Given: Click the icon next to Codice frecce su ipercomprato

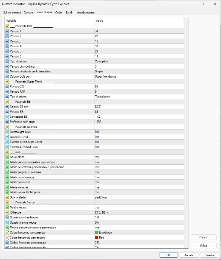Looking at the screenshot, I should (x=7, y=243).
